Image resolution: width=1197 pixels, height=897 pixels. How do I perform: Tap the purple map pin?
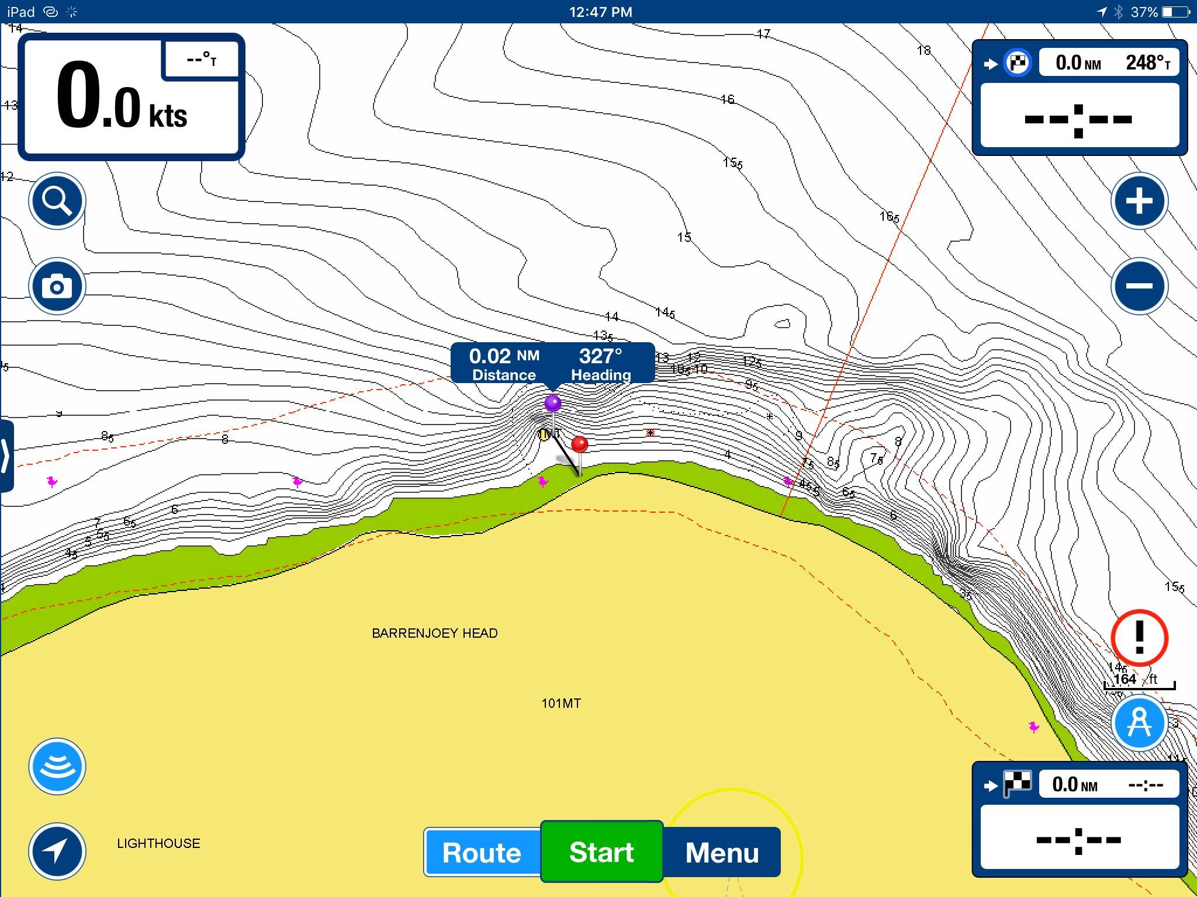click(x=552, y=404)
